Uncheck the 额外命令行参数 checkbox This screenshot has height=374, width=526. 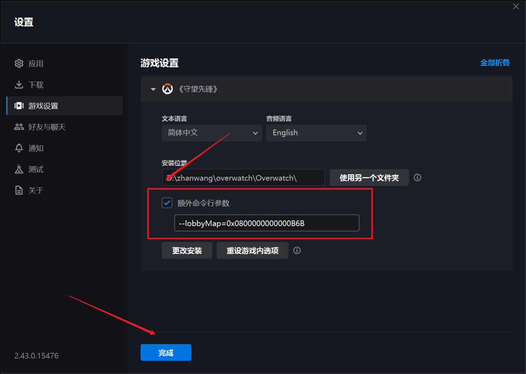tap(167, 203)
